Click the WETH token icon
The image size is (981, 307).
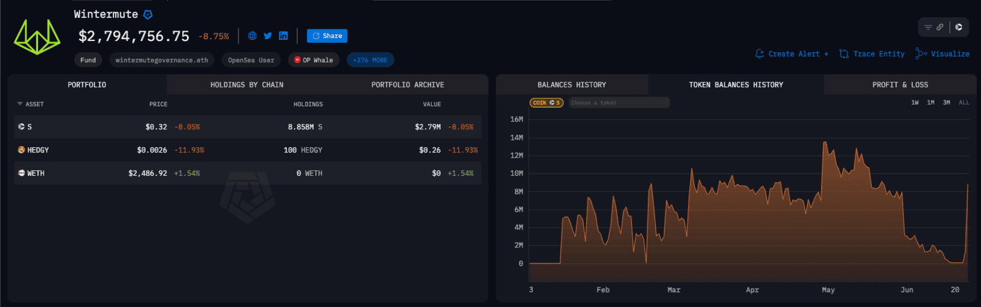click(21, 173)
